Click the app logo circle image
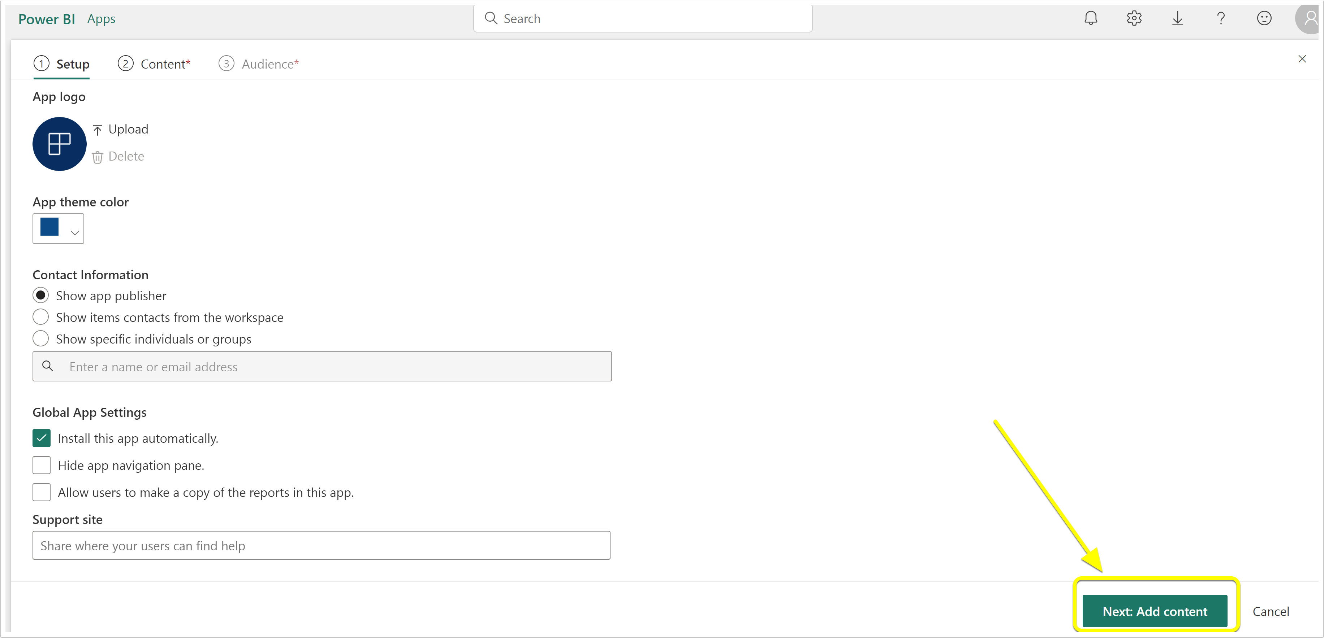The image size is (1324, 638). (59, 144)
